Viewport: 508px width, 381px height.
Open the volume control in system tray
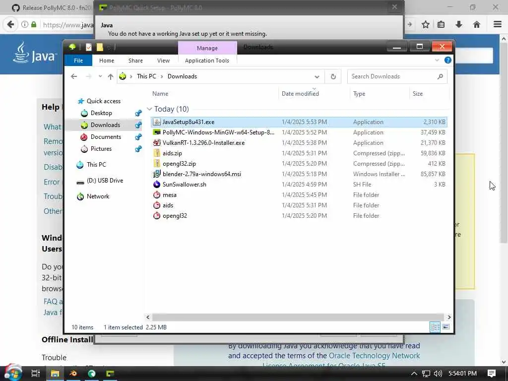(438, 374)
